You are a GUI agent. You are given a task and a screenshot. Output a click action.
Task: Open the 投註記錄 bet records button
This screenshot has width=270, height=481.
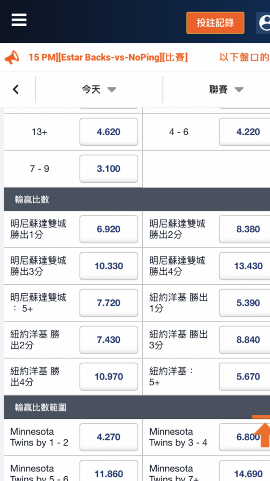(x=215, y=23)
